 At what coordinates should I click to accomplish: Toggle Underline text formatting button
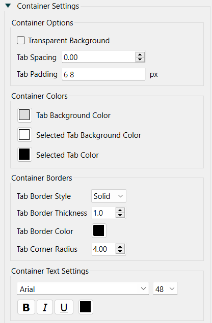pos(64,307)
